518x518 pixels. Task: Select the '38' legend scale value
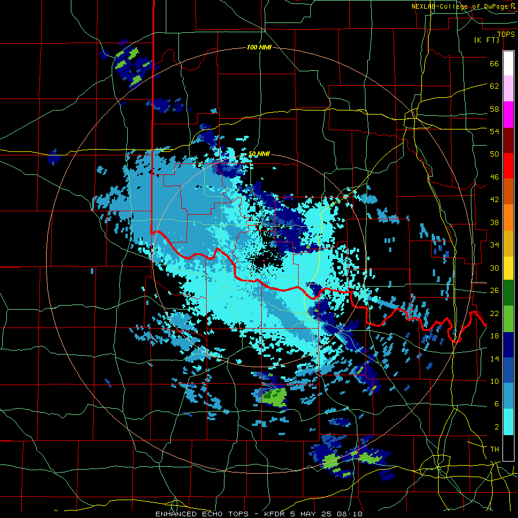click(494, 222)
